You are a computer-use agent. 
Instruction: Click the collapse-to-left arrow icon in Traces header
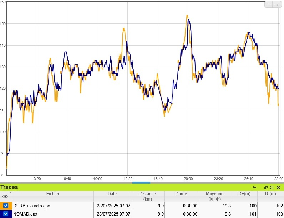(255, 187)
